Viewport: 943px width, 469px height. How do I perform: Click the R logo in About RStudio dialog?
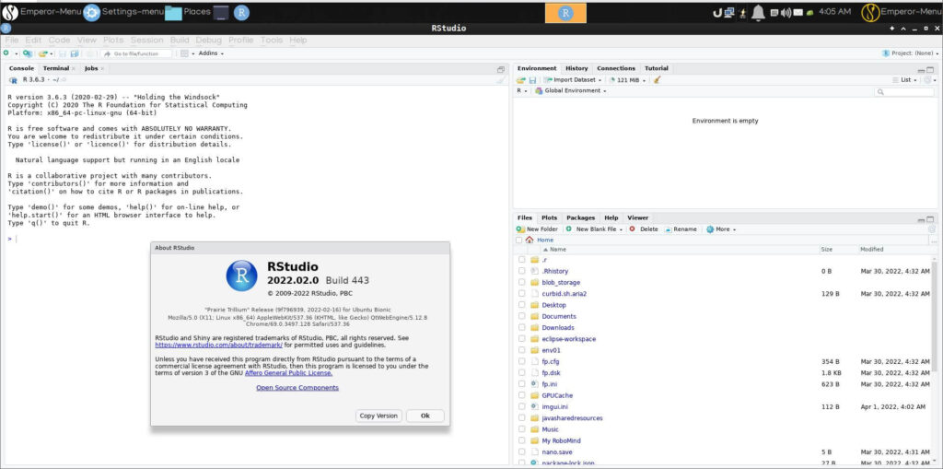[242, 276]
